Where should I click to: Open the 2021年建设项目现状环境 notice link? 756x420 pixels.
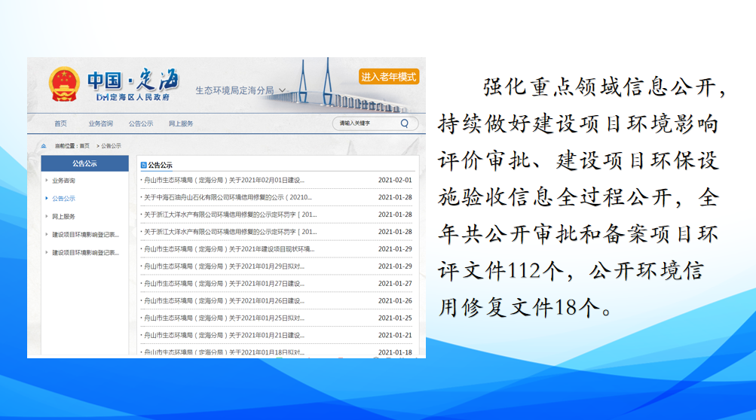pyautogui.click(x=229, y=249)
